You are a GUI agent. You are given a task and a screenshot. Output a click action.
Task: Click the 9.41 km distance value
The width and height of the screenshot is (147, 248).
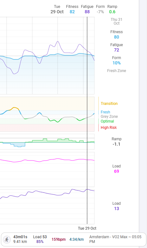click(20, 242)
